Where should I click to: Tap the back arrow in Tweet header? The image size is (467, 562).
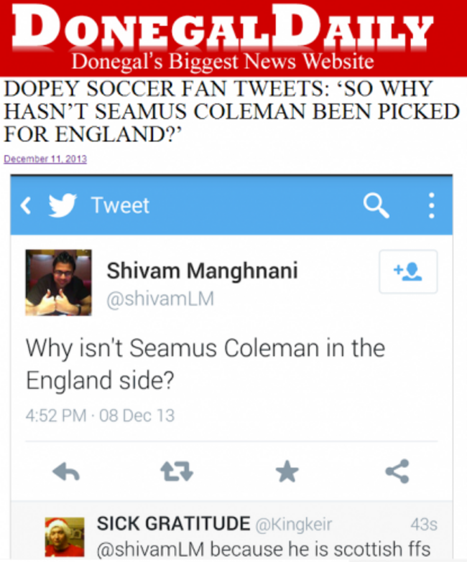click(x=26, y=206)
